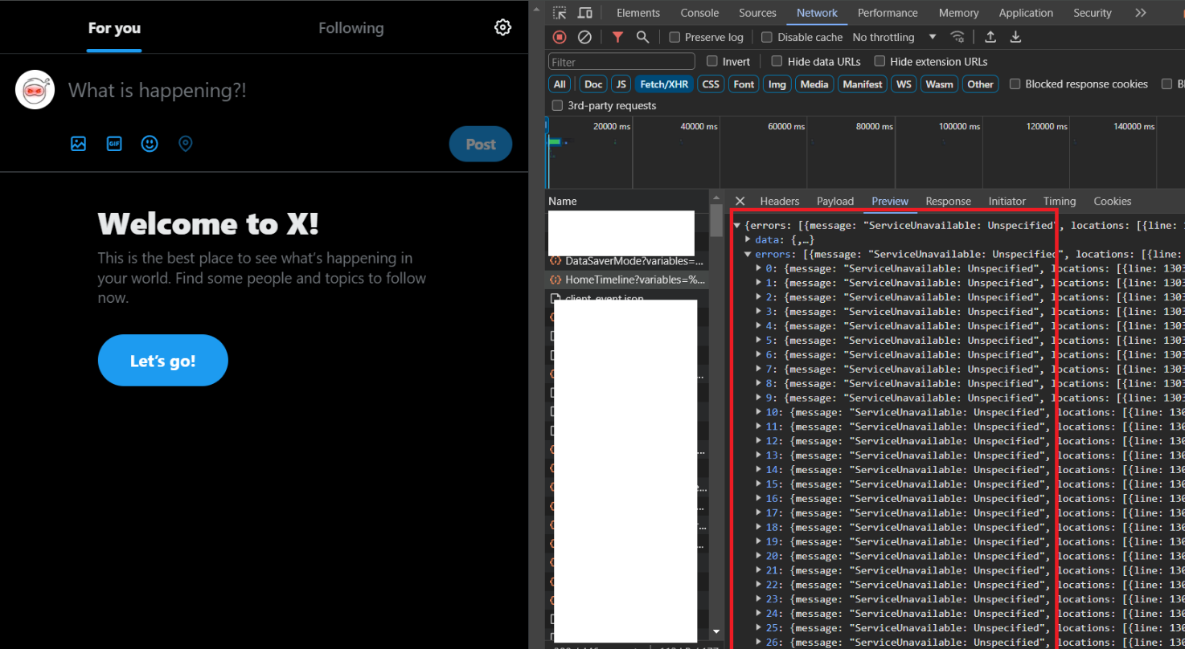The width and height of the screenshot is (1185, 649).
Task: Expand error entry 0
Action: (759, 268)
